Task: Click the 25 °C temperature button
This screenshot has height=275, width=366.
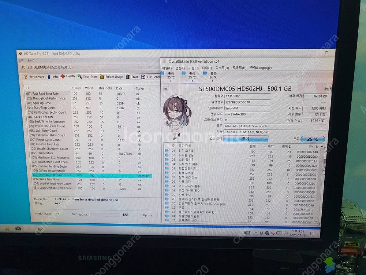Action: coord(313,139)
